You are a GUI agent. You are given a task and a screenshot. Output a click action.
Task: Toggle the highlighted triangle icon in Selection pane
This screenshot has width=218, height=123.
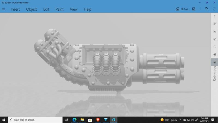point(214,62)
